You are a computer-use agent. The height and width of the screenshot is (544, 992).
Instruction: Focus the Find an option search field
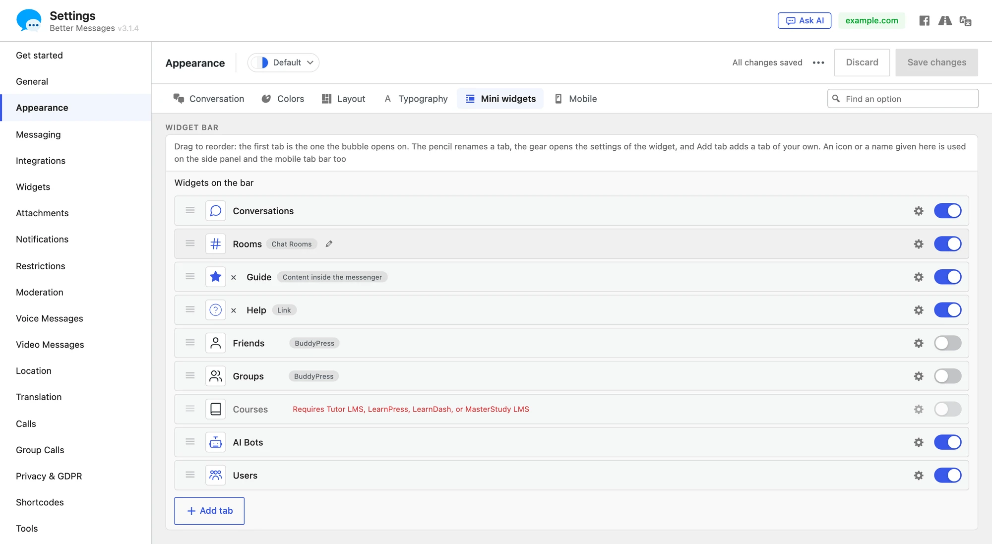(903, 99)
